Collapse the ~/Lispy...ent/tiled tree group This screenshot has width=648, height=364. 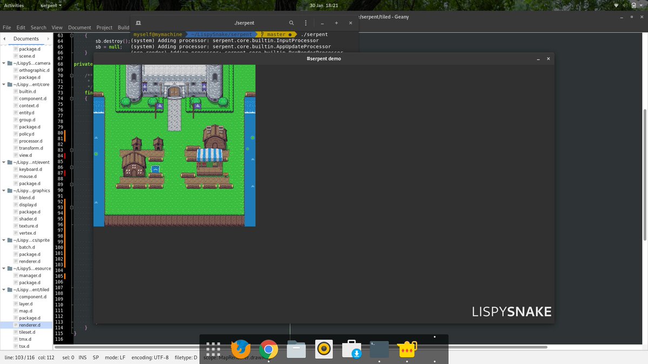pyautogui.click(x=4, y=290)
